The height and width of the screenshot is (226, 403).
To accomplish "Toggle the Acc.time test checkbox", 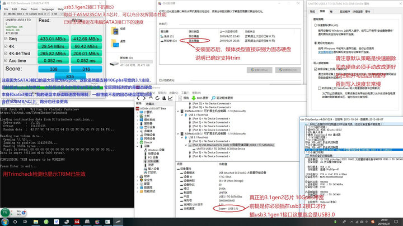I will (6, 60).
